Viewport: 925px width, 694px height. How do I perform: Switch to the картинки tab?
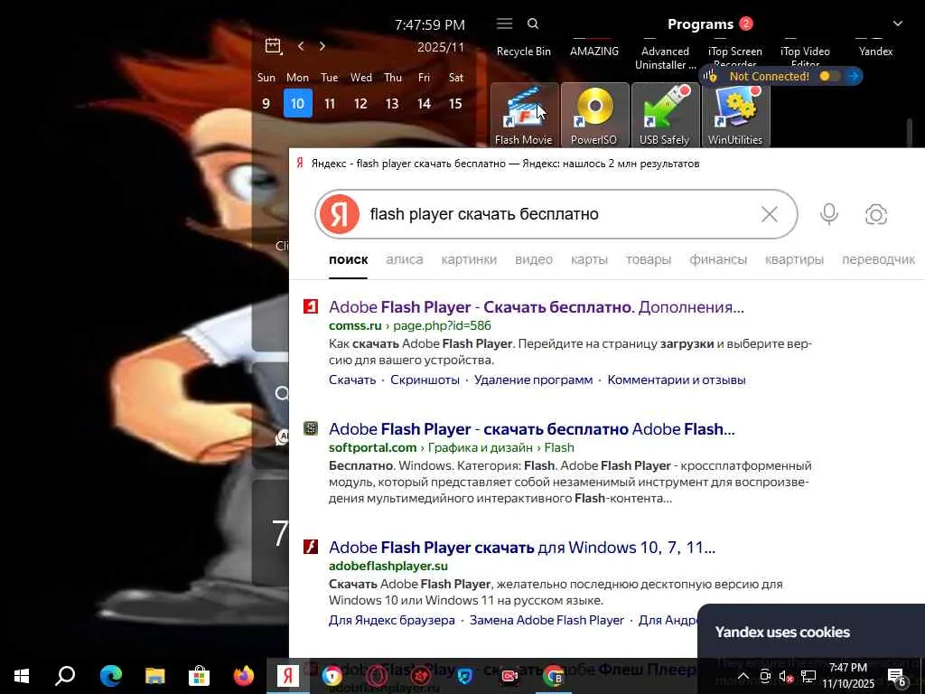469,259
